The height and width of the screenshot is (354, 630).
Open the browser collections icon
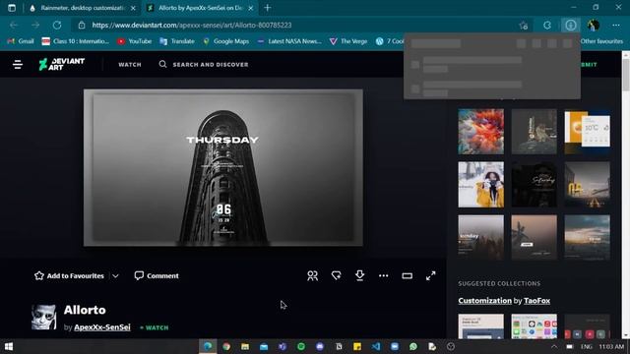[x=547, y=26]
